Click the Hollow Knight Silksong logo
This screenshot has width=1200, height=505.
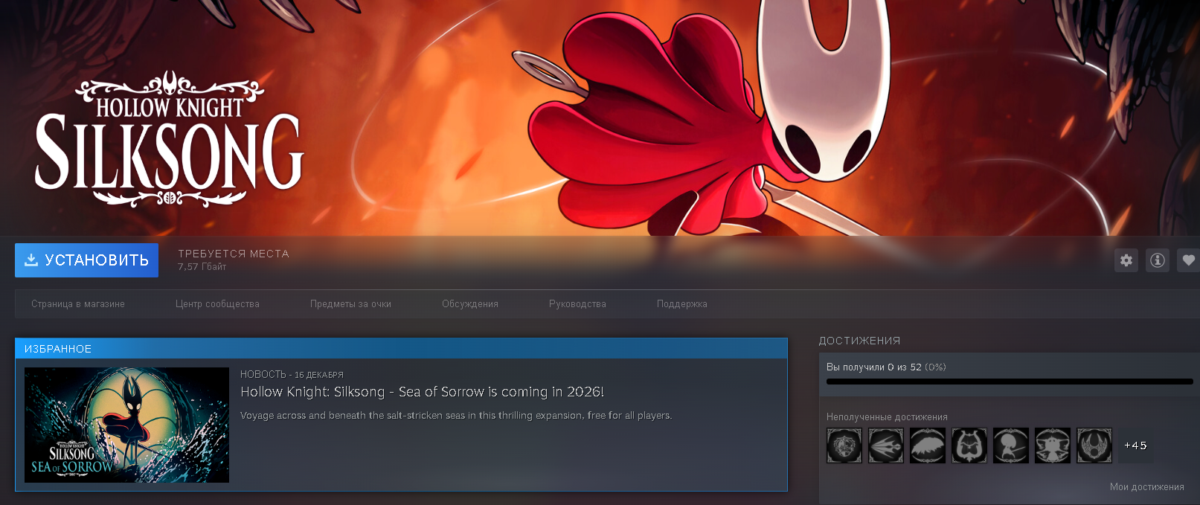pos(170,139)
